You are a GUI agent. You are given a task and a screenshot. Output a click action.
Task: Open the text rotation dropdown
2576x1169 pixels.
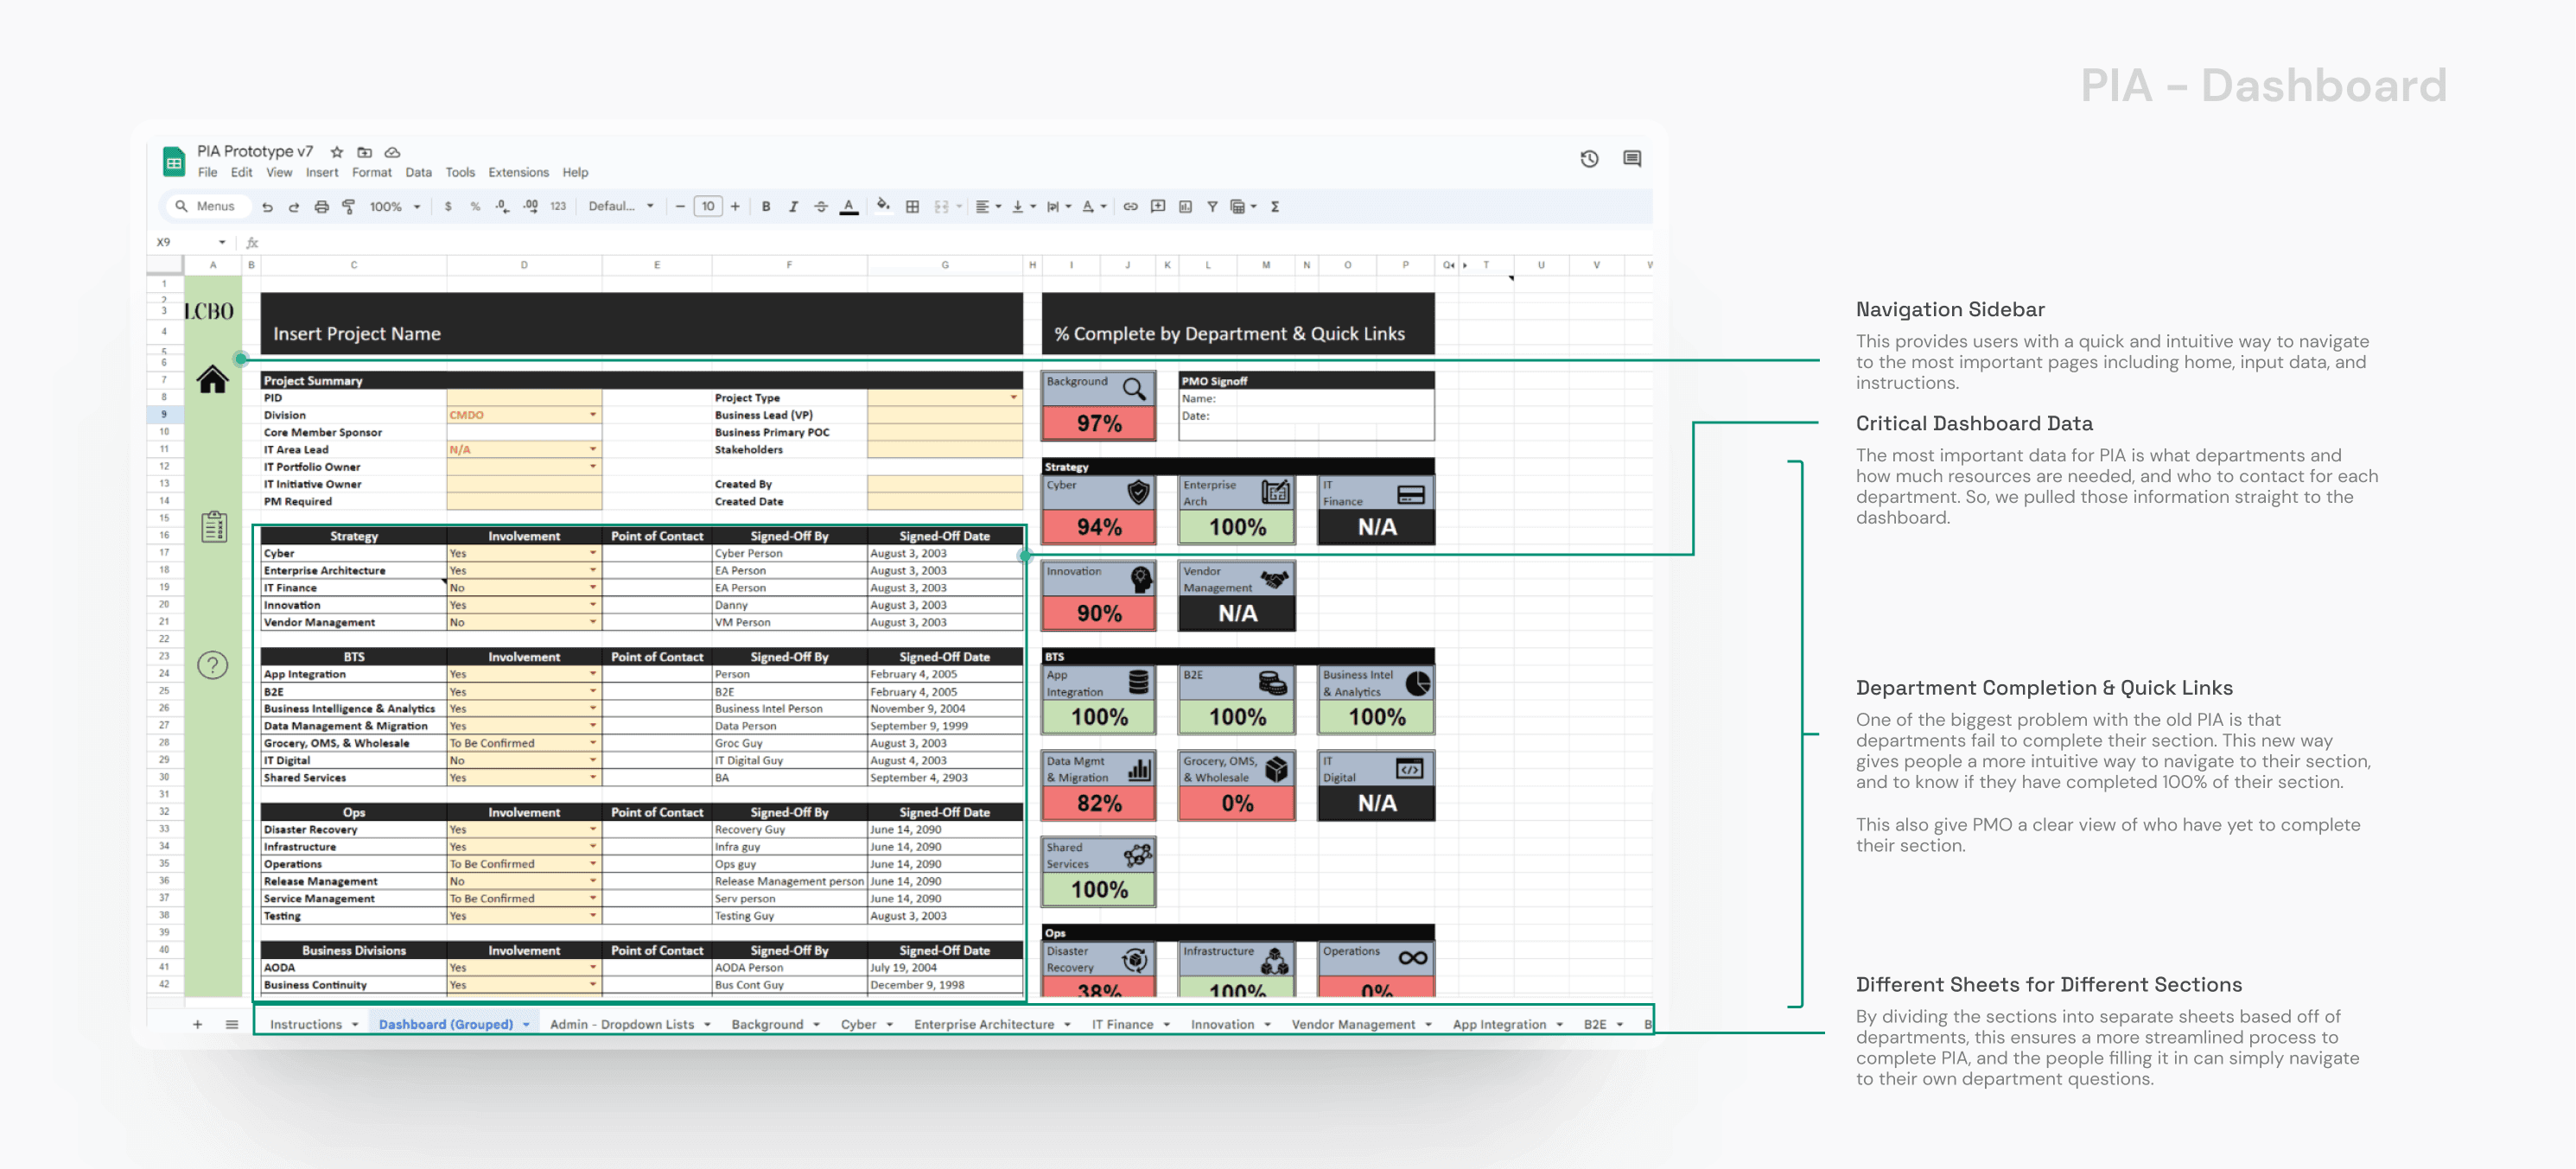1095,207
